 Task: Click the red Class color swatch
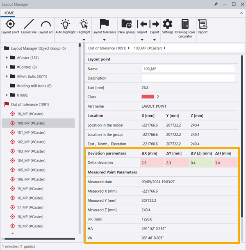coord(148,97)
